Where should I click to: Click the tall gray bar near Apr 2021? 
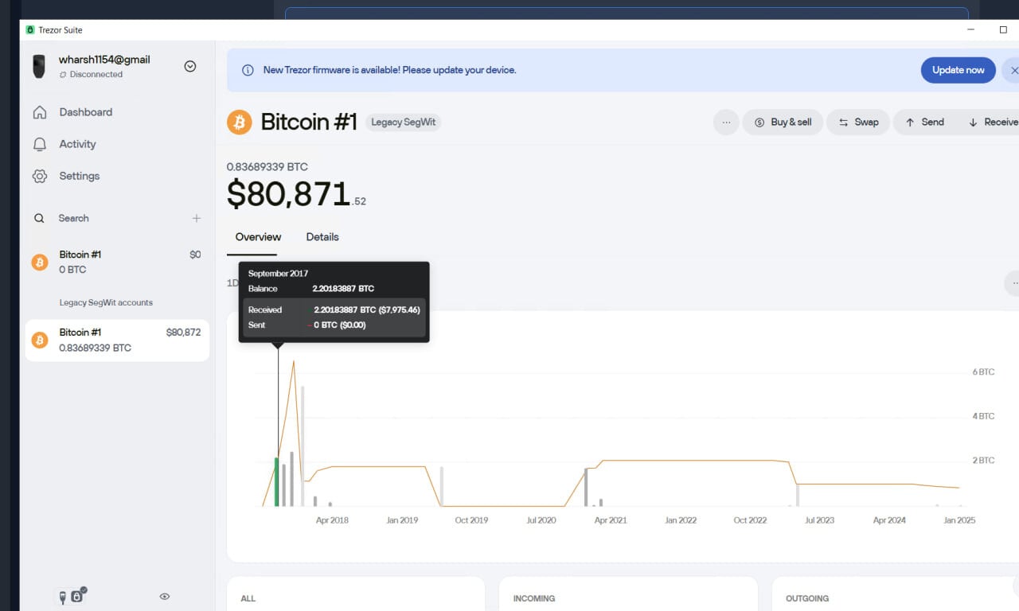click(x=586, y=487)
